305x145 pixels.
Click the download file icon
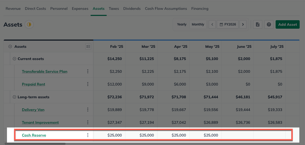click(258, 25)
